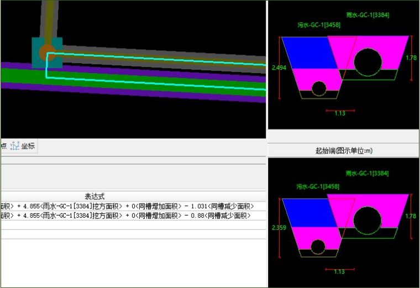Click the small pipe circle in bottom section view
Viewport: 420px width, 288px height.
tap(318, 247)
